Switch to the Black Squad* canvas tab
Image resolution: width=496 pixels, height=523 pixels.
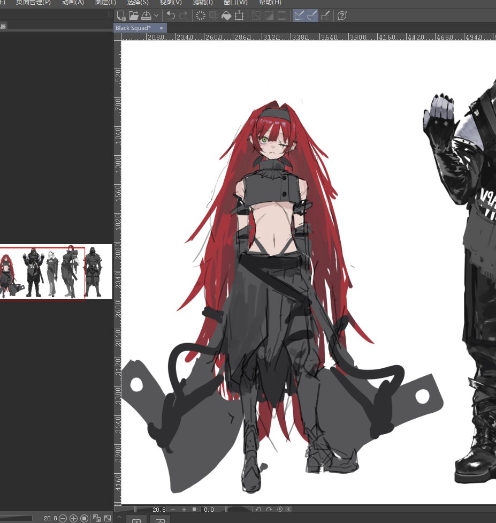pos(133,28)
